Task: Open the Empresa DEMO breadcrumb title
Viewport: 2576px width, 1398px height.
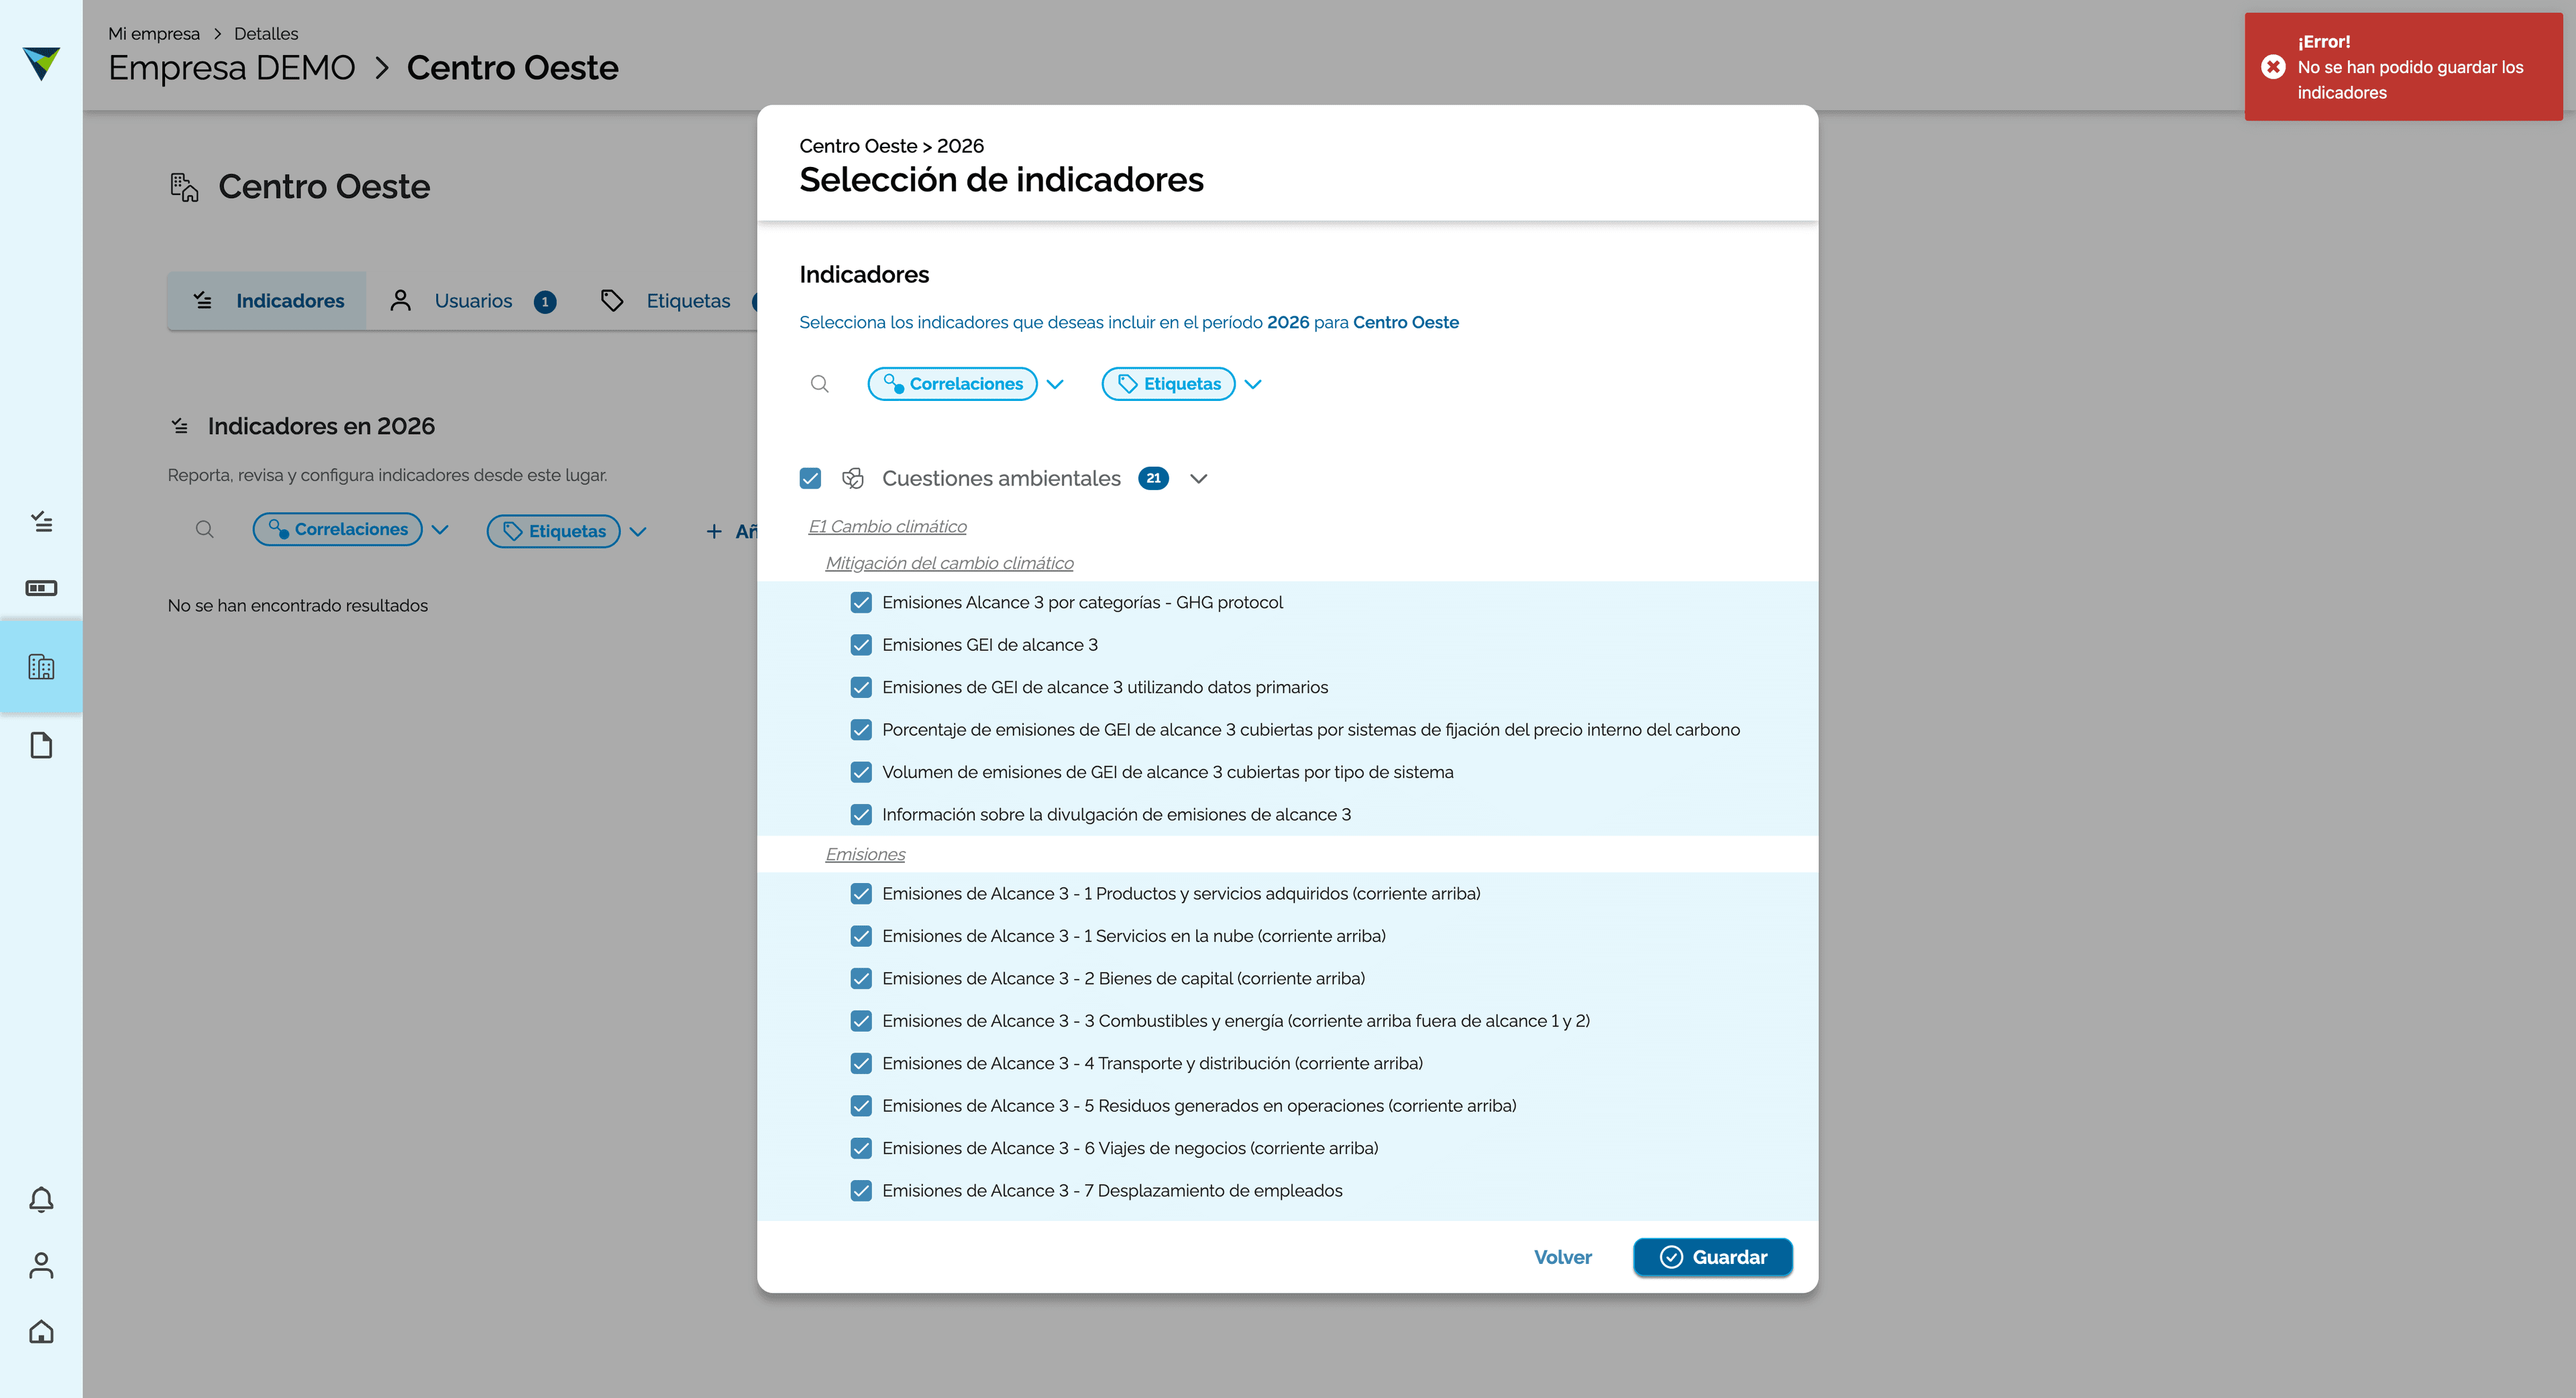Action: [x=232, y=68]
